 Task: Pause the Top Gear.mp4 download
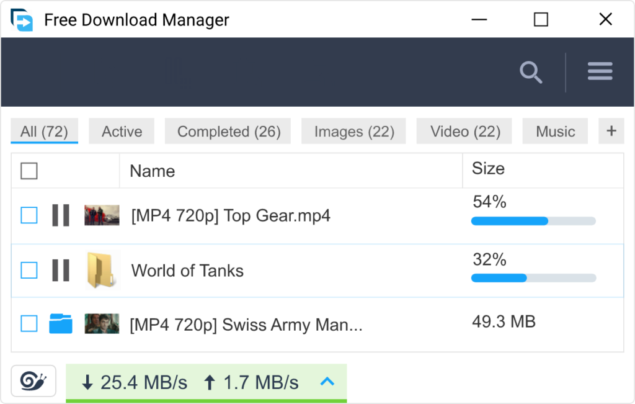click(x=60, y=215)
